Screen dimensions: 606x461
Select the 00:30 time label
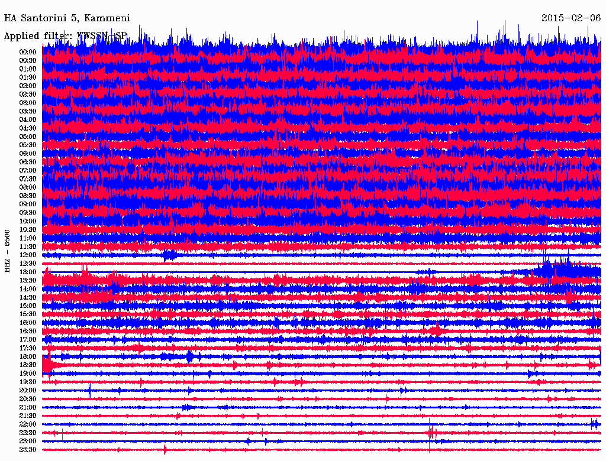pos(28,61)
